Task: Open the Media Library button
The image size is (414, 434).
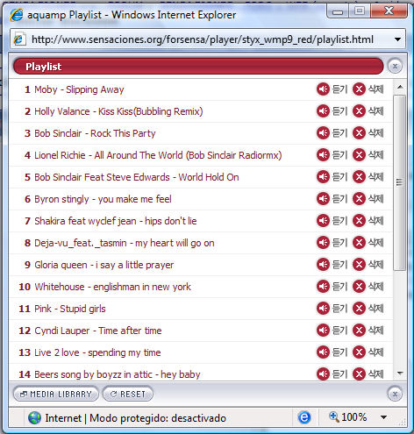Action: pos(56,394)
